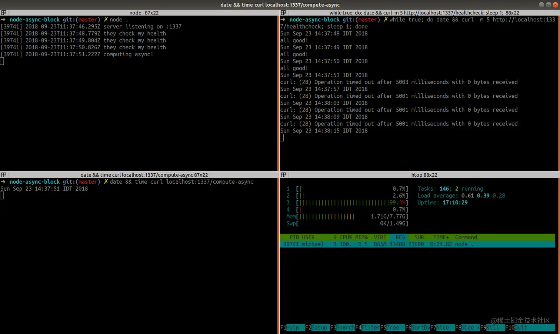Click F4 Filter in htop
This screenshot has height=334, width=560.
pos(367,327)
